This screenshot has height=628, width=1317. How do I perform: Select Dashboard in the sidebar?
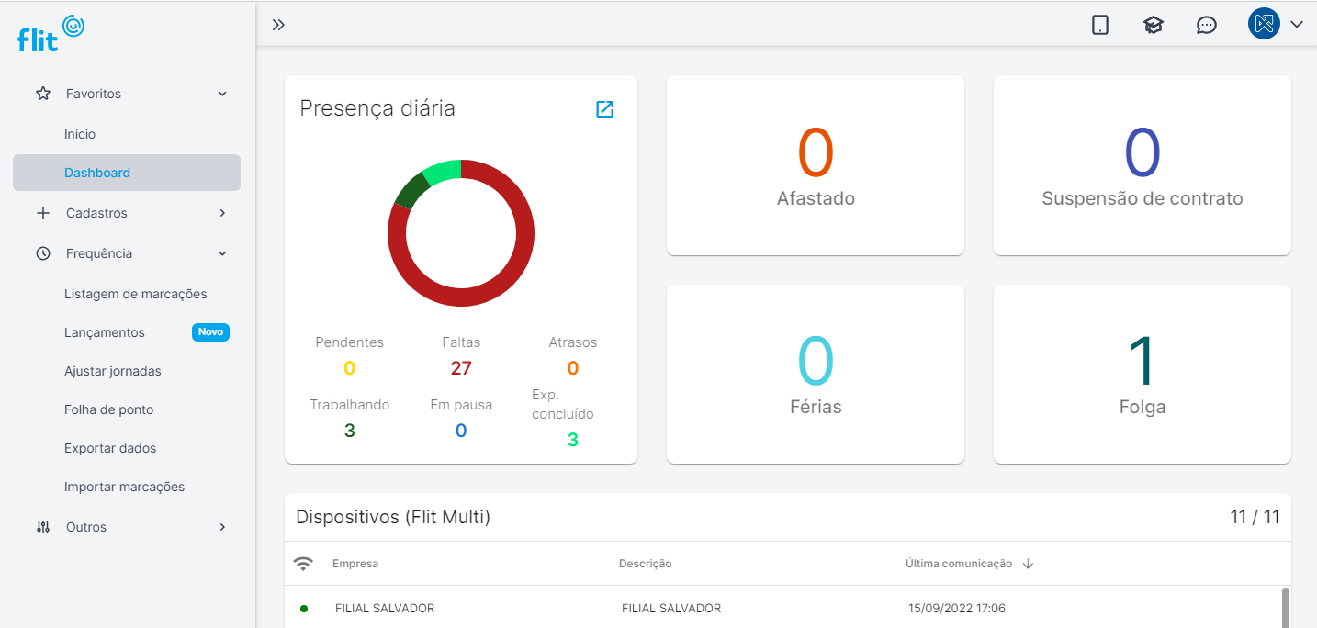(x=96, y=172)
